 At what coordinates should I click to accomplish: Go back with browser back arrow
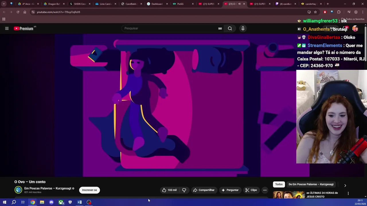(x=4, y=12)
